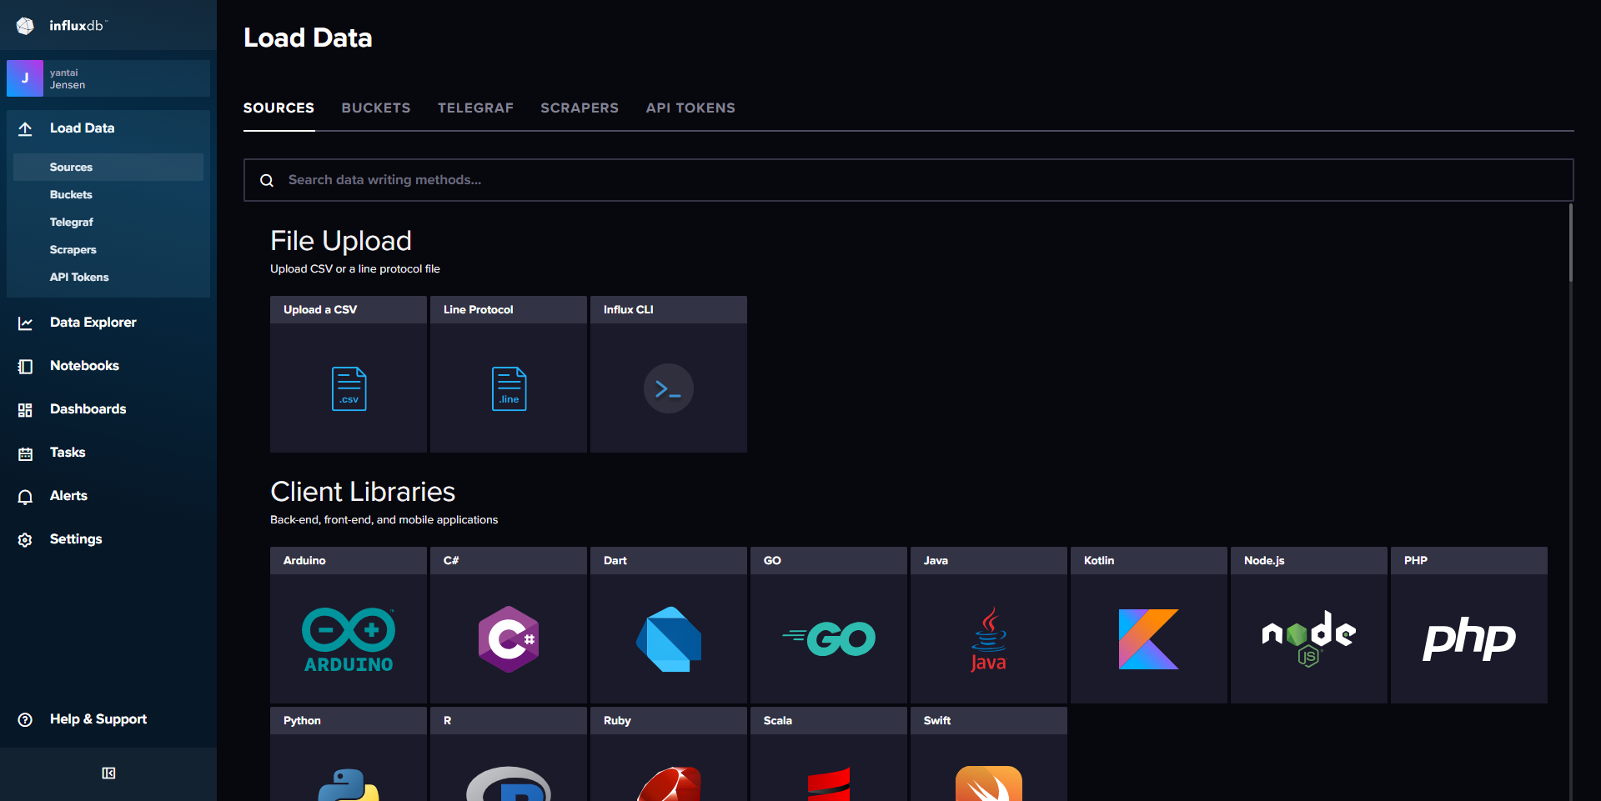
Task: Open the Node.js client library tile
Action: 1309,639
